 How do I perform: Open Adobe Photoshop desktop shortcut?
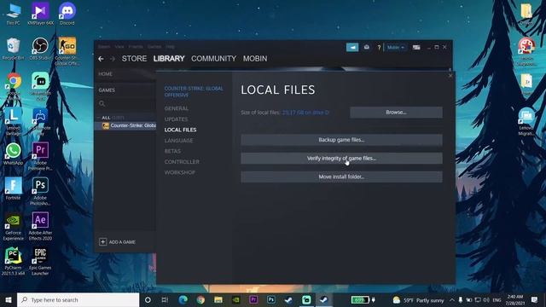click(x=40, y=191)
